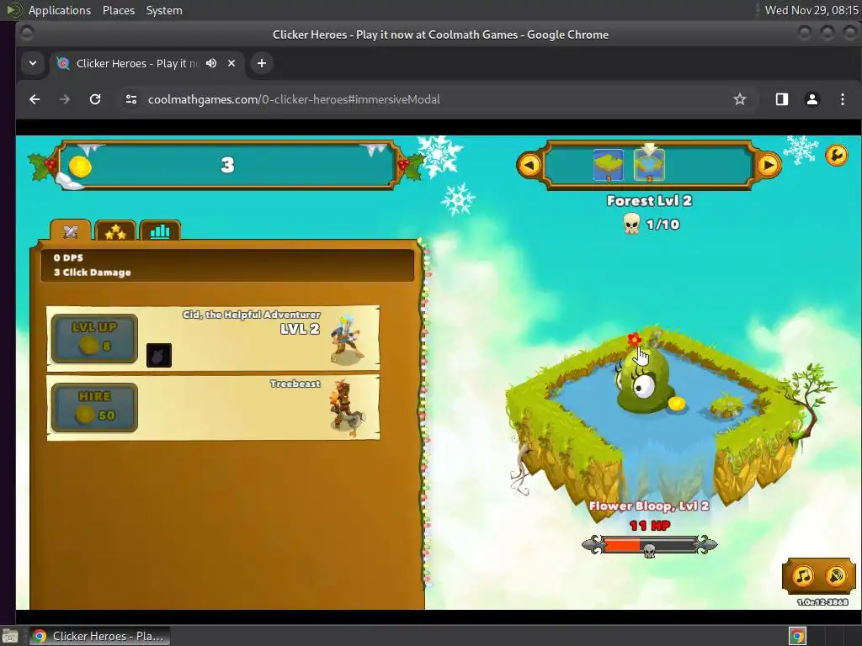This screenshot has width=862, height=646.
Task: Click the Treebeast hero portrait
Action: [348, 408]
